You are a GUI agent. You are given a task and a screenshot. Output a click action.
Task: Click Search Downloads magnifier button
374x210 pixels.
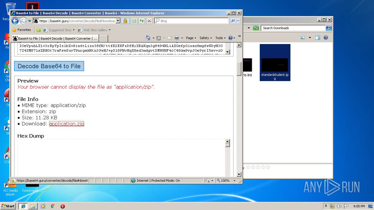tap(329, 28)
